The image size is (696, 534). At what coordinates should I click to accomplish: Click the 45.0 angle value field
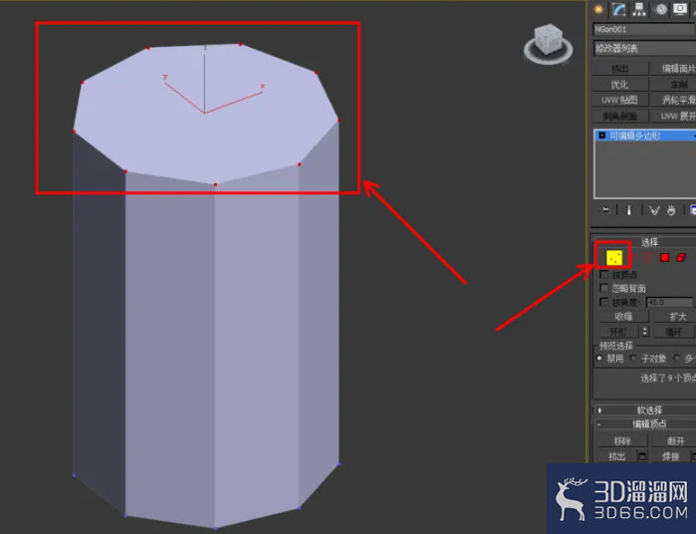tap(668, 302)
